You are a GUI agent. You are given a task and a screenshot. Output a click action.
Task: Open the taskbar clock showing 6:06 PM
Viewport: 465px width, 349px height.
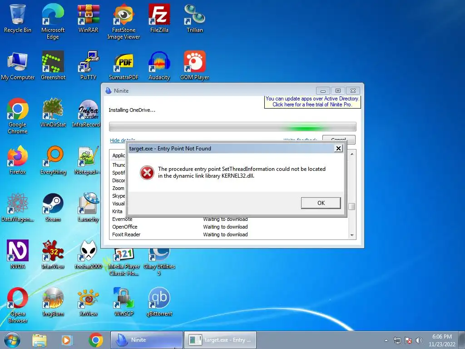click(442, 340)
